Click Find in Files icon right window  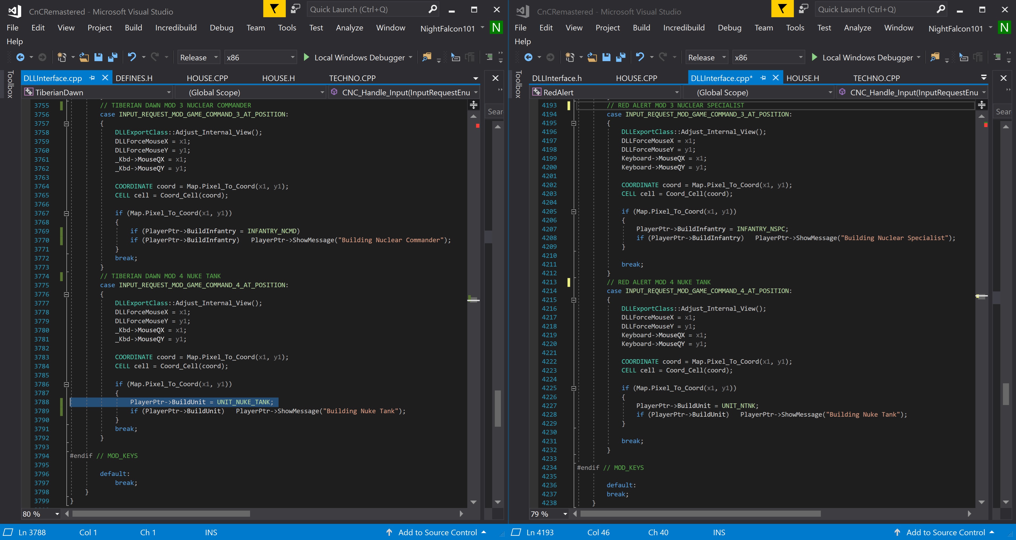click(x=935, y=58)
